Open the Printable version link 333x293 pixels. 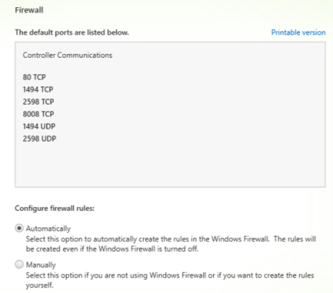(x=299, y=33)
